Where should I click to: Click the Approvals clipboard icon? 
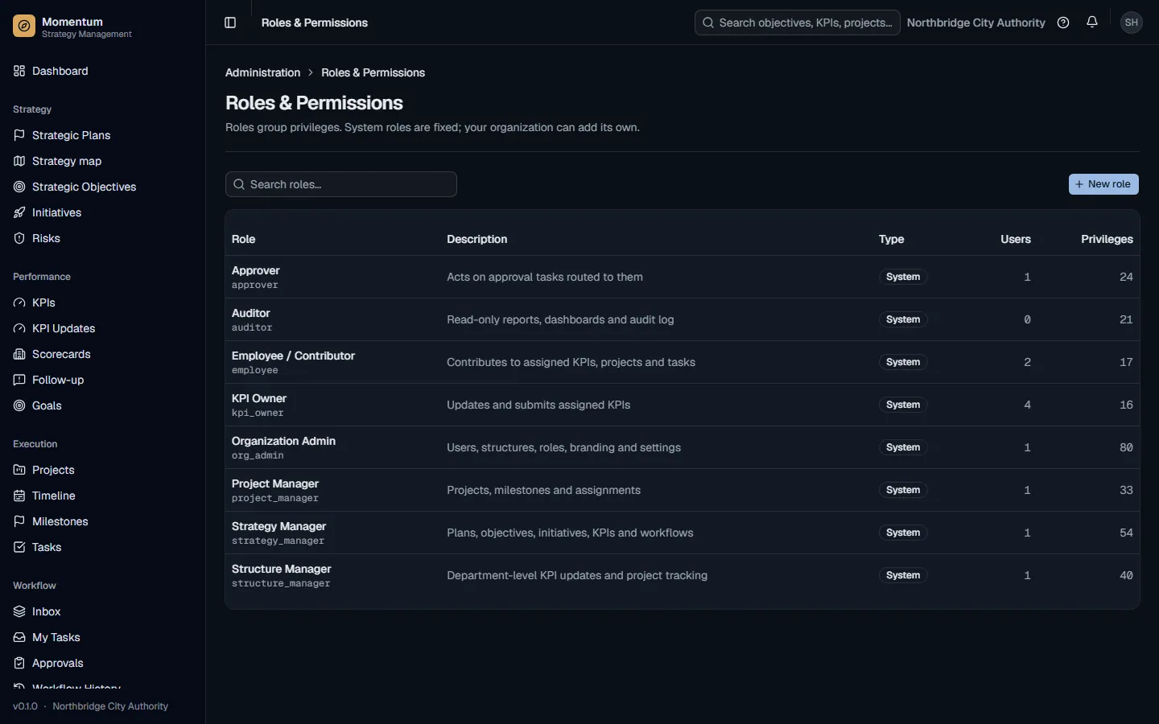point(19,663)
